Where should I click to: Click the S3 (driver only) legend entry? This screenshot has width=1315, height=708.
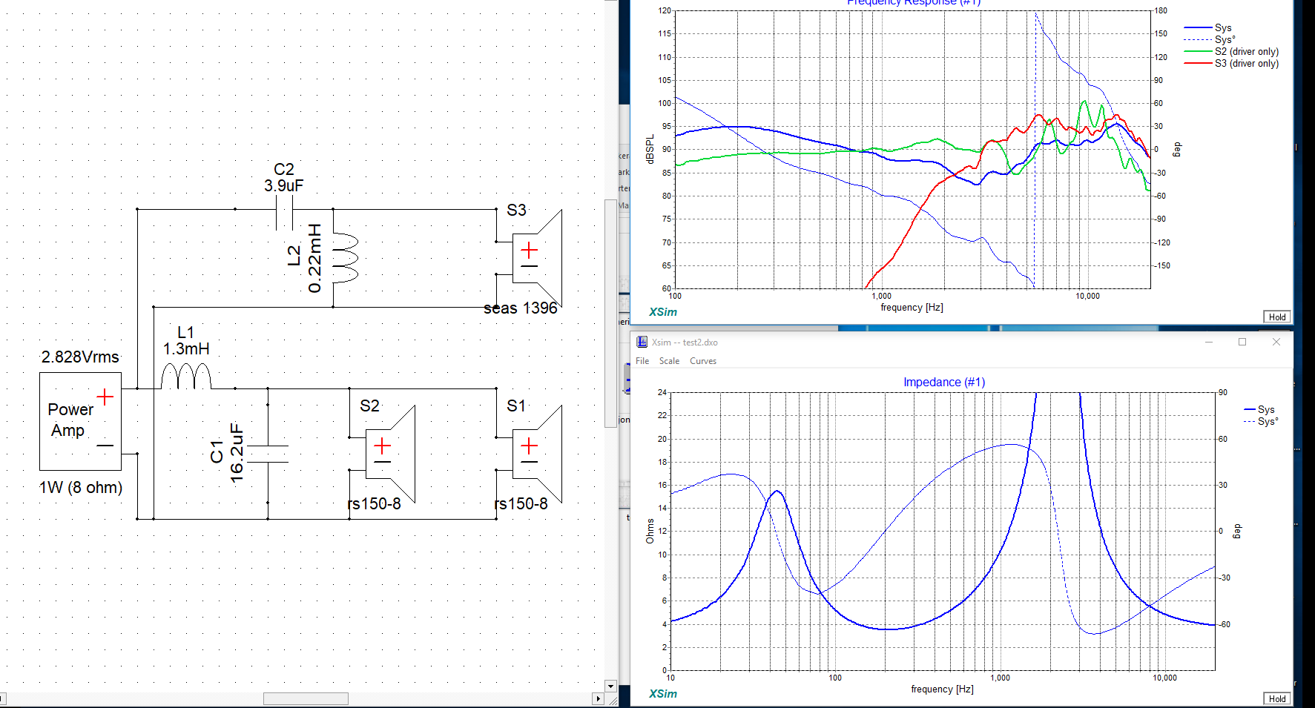(1232, 64)
